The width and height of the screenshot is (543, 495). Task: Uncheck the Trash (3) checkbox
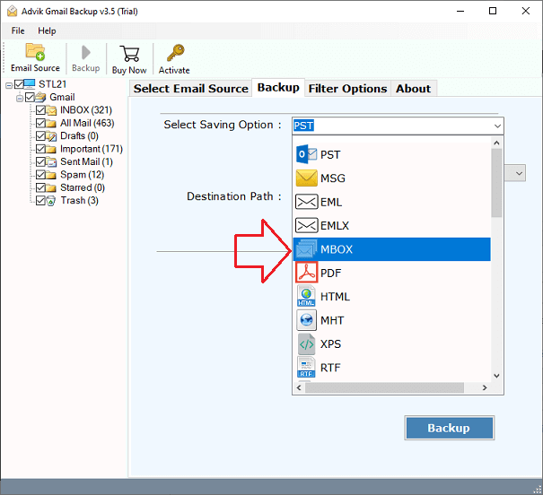40,201
